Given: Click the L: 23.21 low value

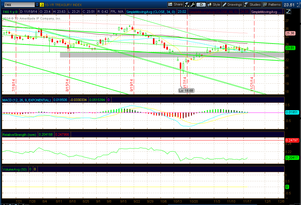Looking at the screenshot, I should point(74,12).
